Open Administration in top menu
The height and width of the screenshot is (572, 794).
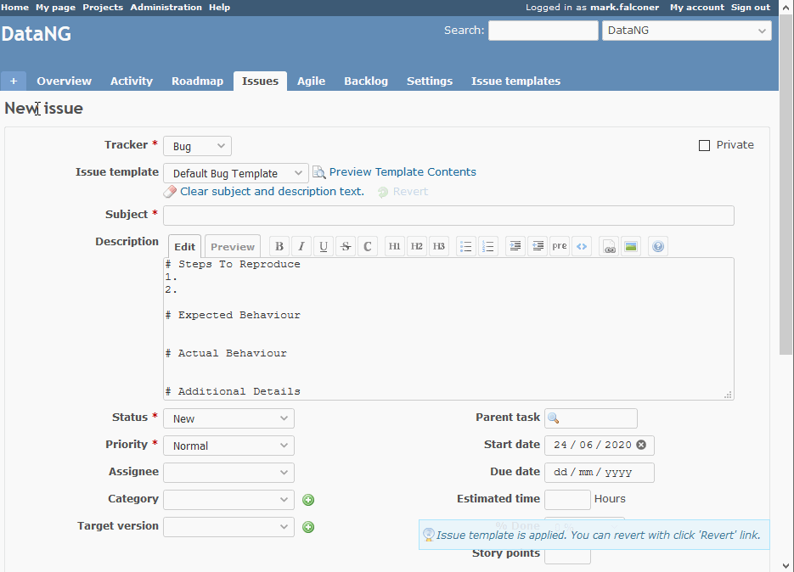(166, 7)
